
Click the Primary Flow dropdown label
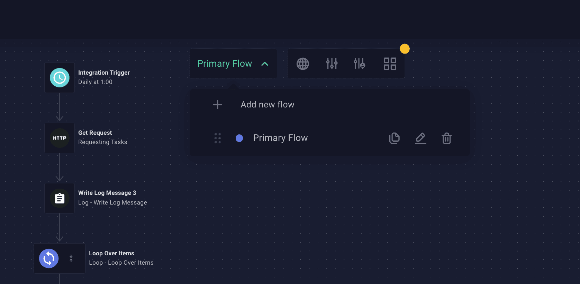pyautogui.click(x=225, y=64)
